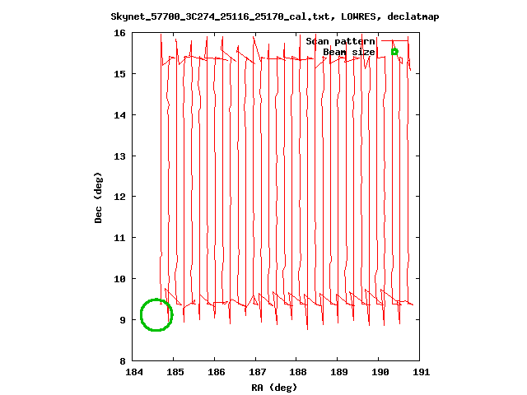Click the plot title Skynet_57700_3C274 text
Screen dimensions: 527x395
(x=275, y=16)
